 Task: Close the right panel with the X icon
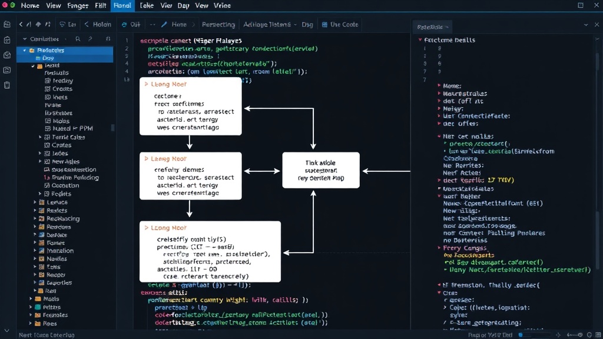597,25
